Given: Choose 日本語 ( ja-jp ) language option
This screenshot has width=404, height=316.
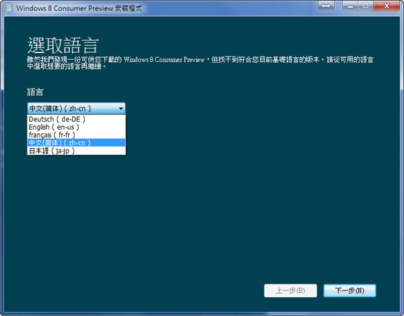Looking at the screenshot, I should pyautogui.click(x=76, y=151).
